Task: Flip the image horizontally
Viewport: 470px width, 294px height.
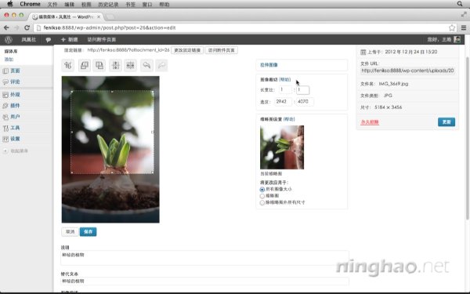Action: (x=130, y=65)
